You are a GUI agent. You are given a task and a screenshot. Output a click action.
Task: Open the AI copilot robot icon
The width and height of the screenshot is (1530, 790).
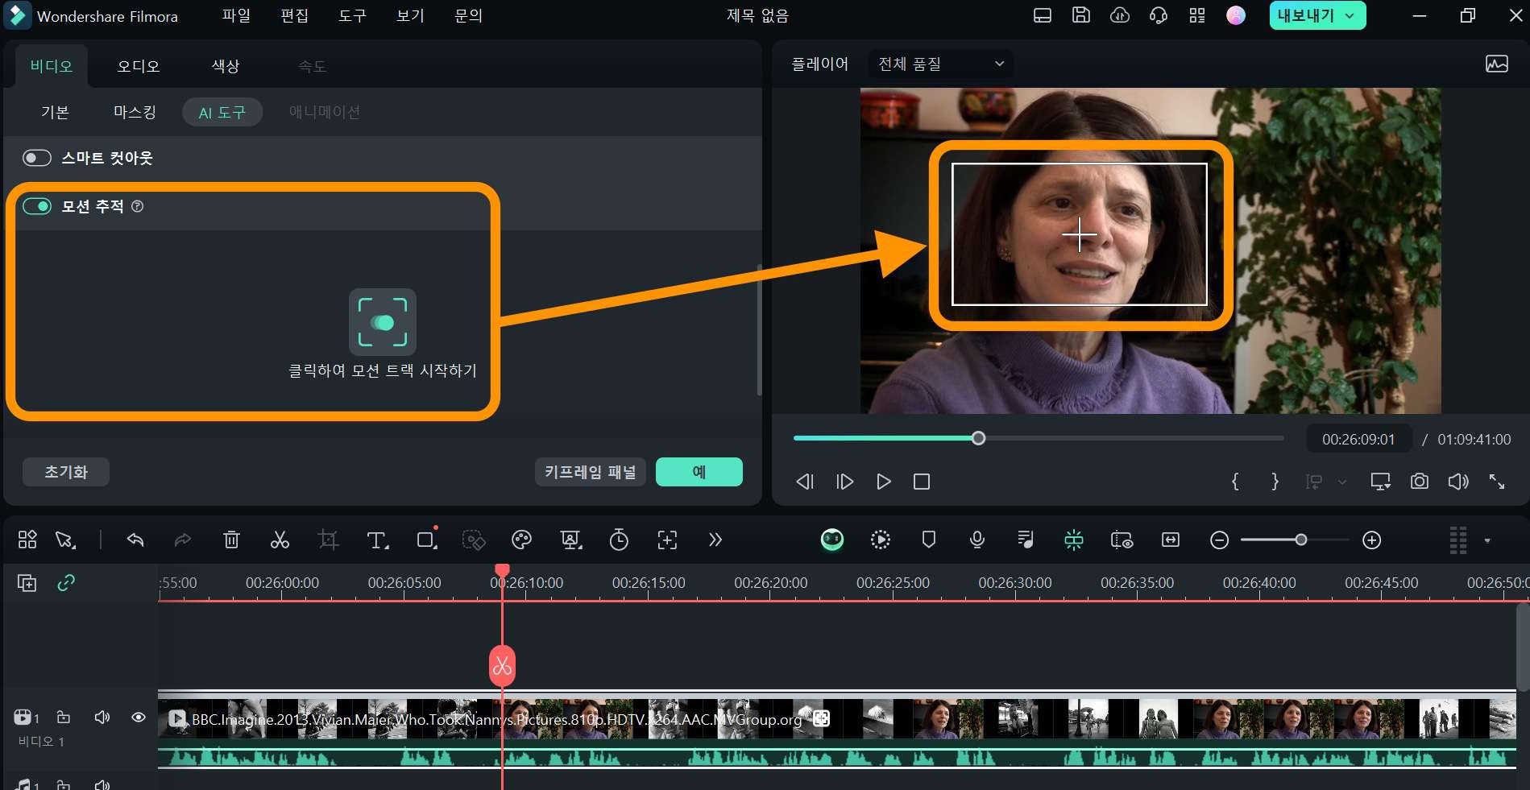pyautogui.click(x=832, y=540)
